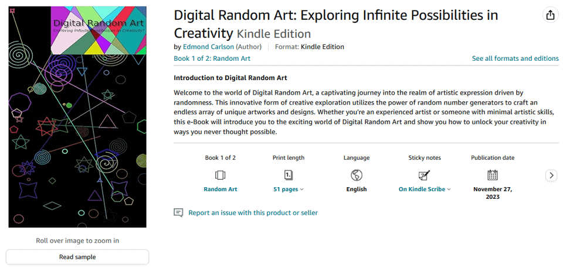This screenshot has height=269, width=563.
Task: Click the November 27, 2023 date value
Action: (x=493, y=193)
